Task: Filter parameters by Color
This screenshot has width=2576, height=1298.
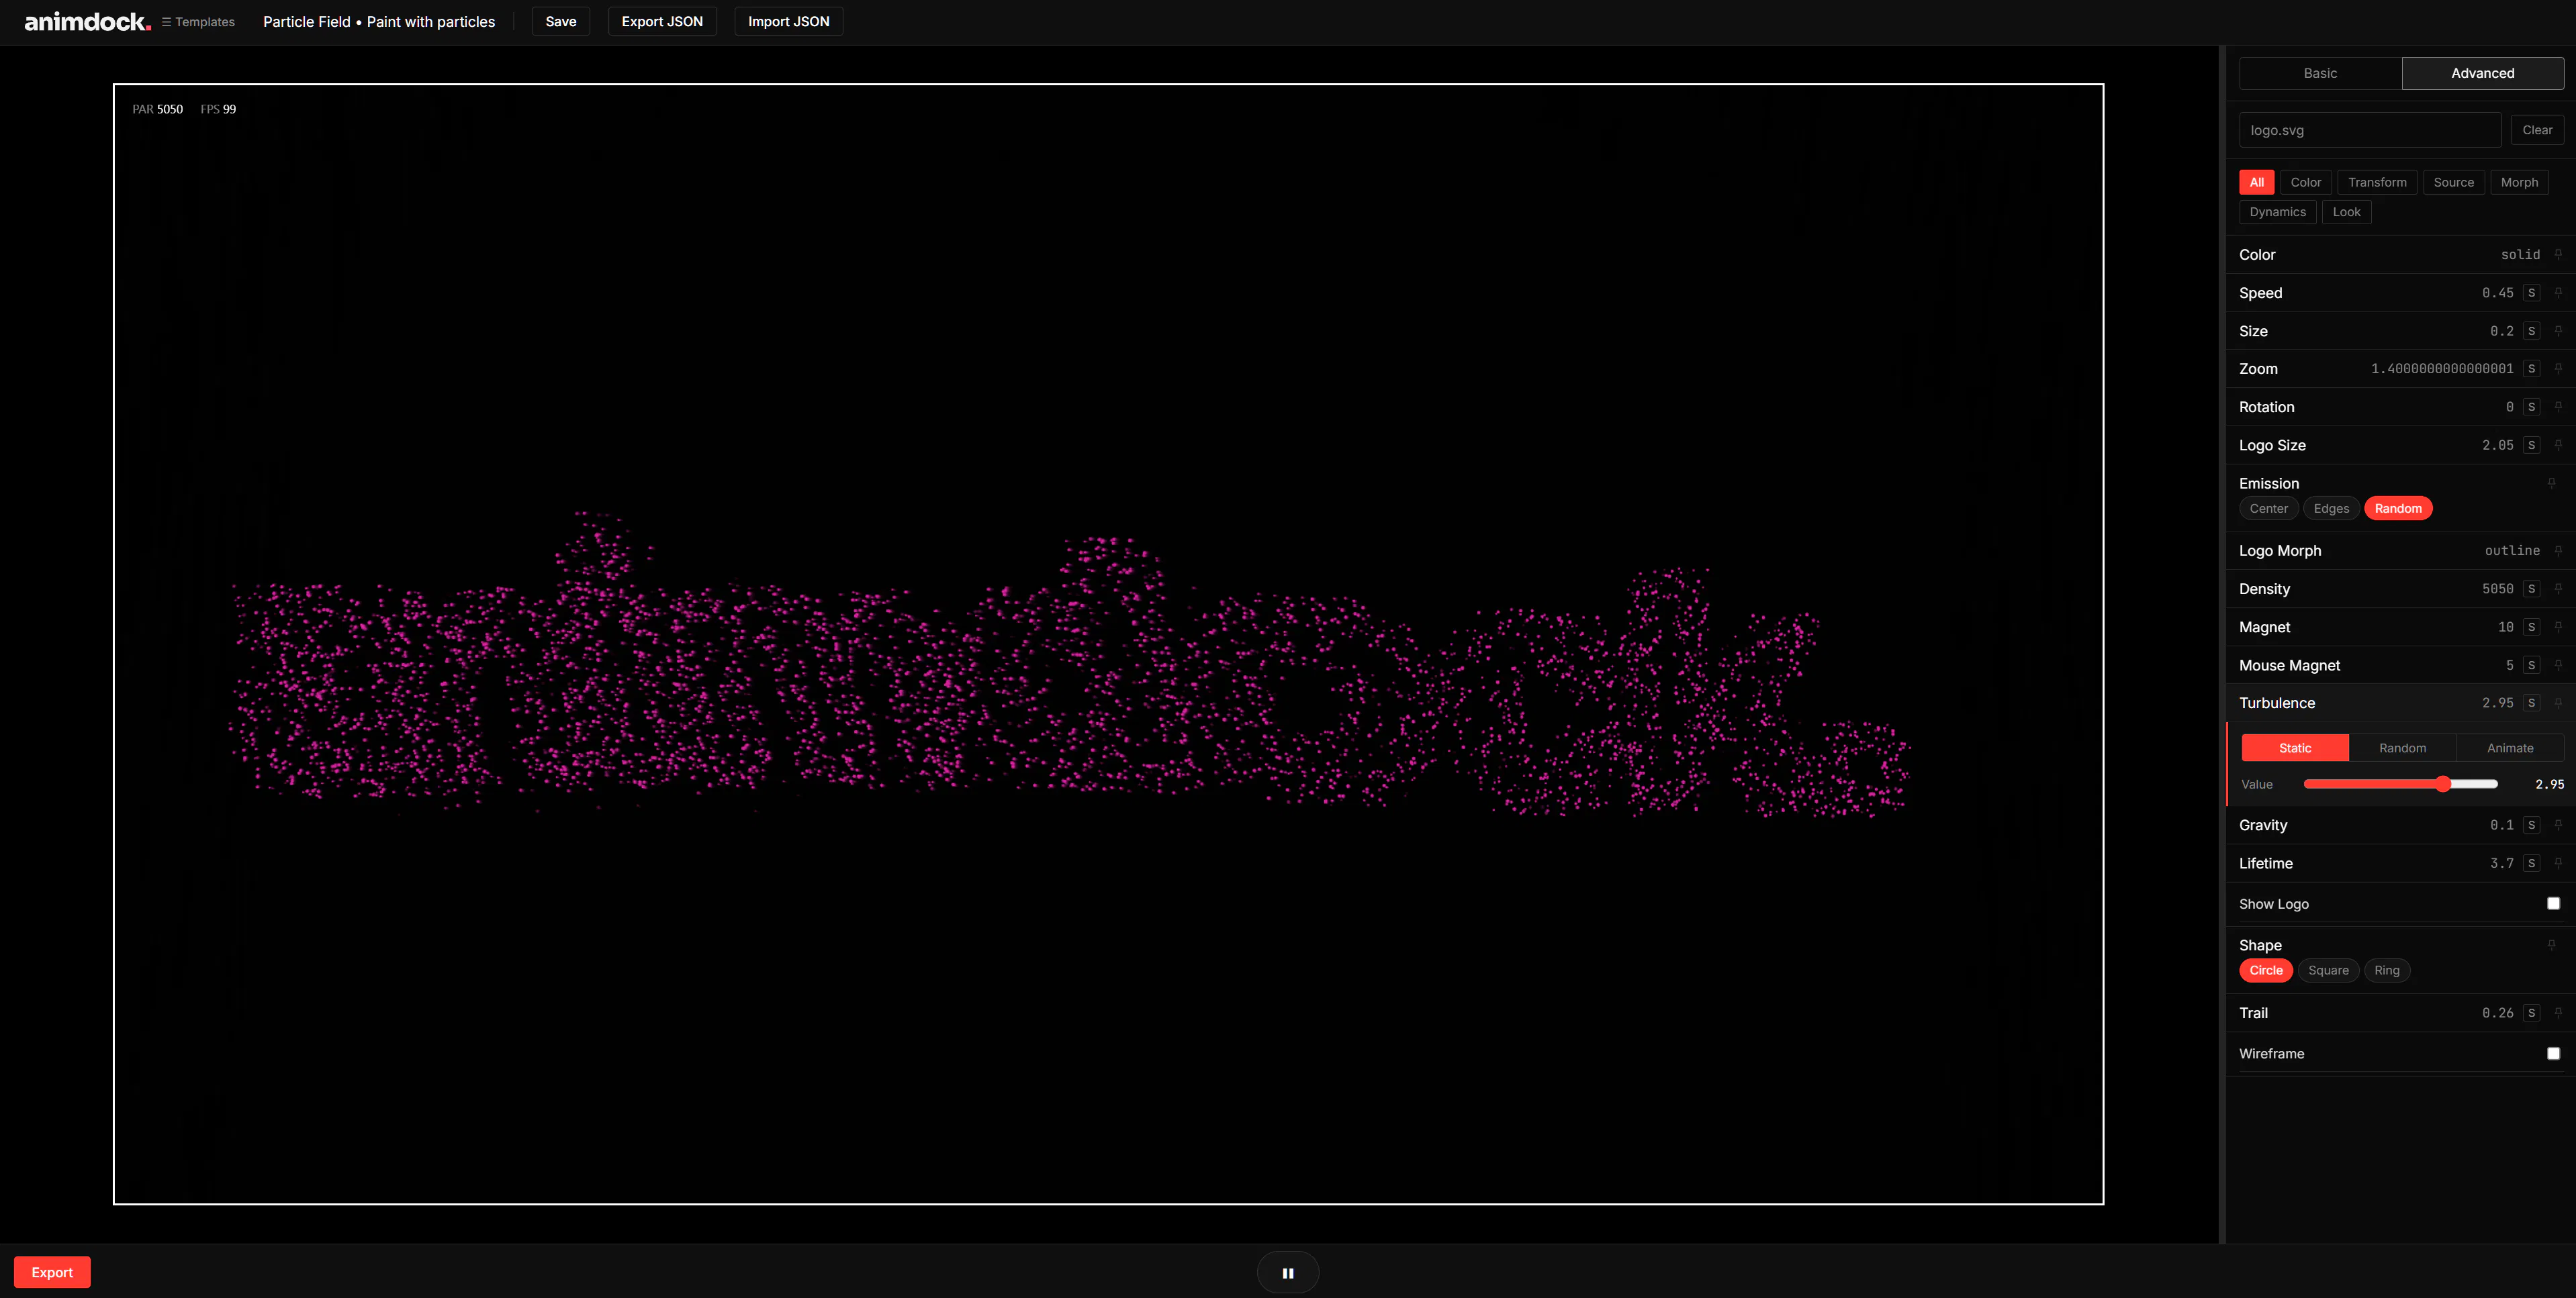Action: pyautogui.click(x=2305, y=182)
